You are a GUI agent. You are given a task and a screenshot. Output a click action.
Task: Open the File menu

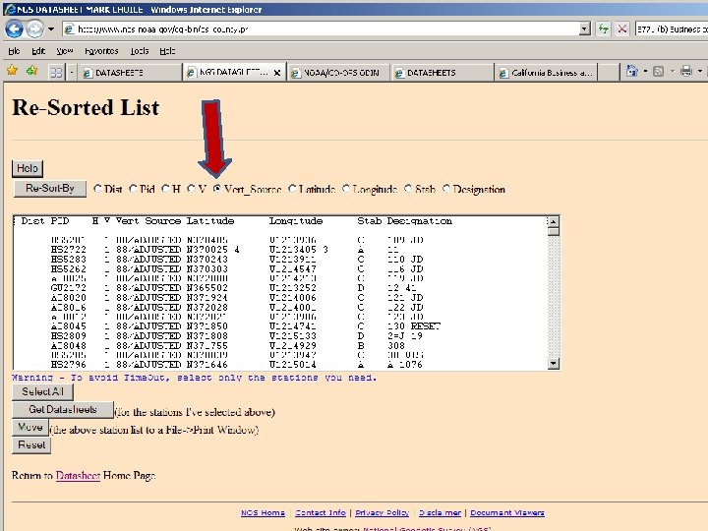tap(14, 51)
